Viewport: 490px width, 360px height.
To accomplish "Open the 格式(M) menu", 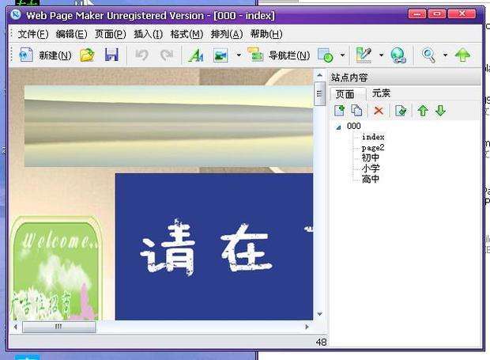I will coord(187,34).
